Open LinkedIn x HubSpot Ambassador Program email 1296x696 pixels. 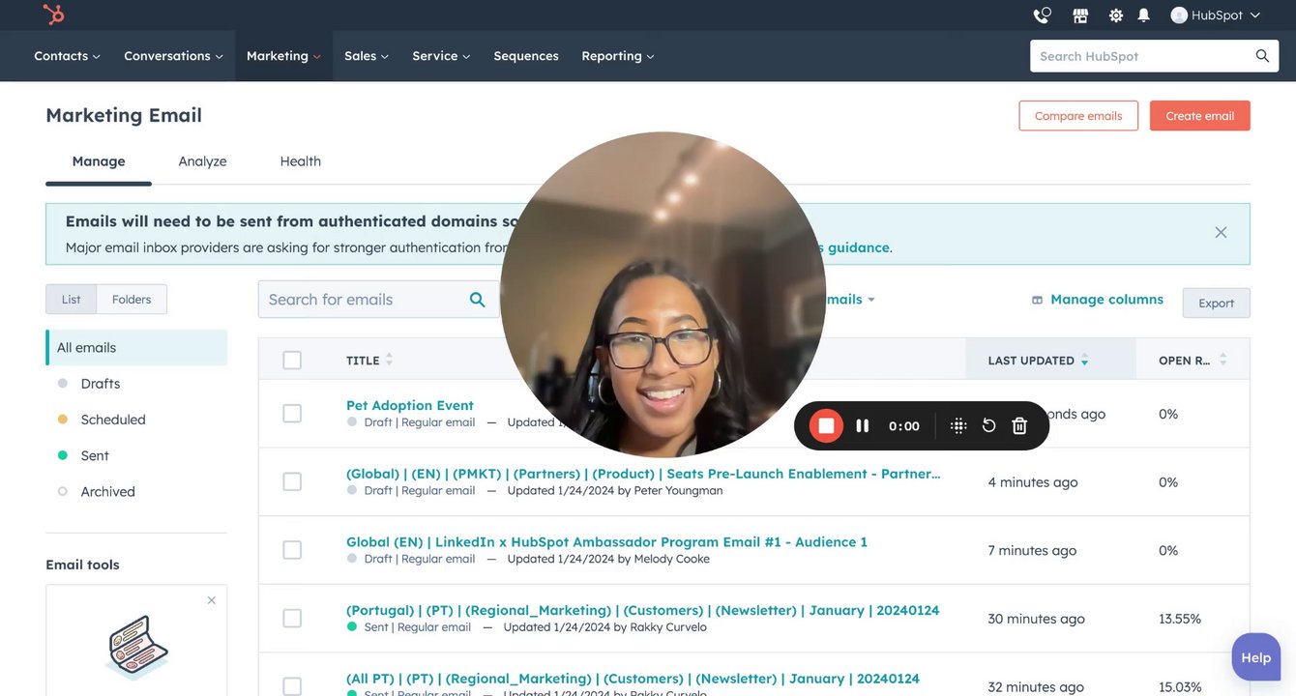pos(606,542)
